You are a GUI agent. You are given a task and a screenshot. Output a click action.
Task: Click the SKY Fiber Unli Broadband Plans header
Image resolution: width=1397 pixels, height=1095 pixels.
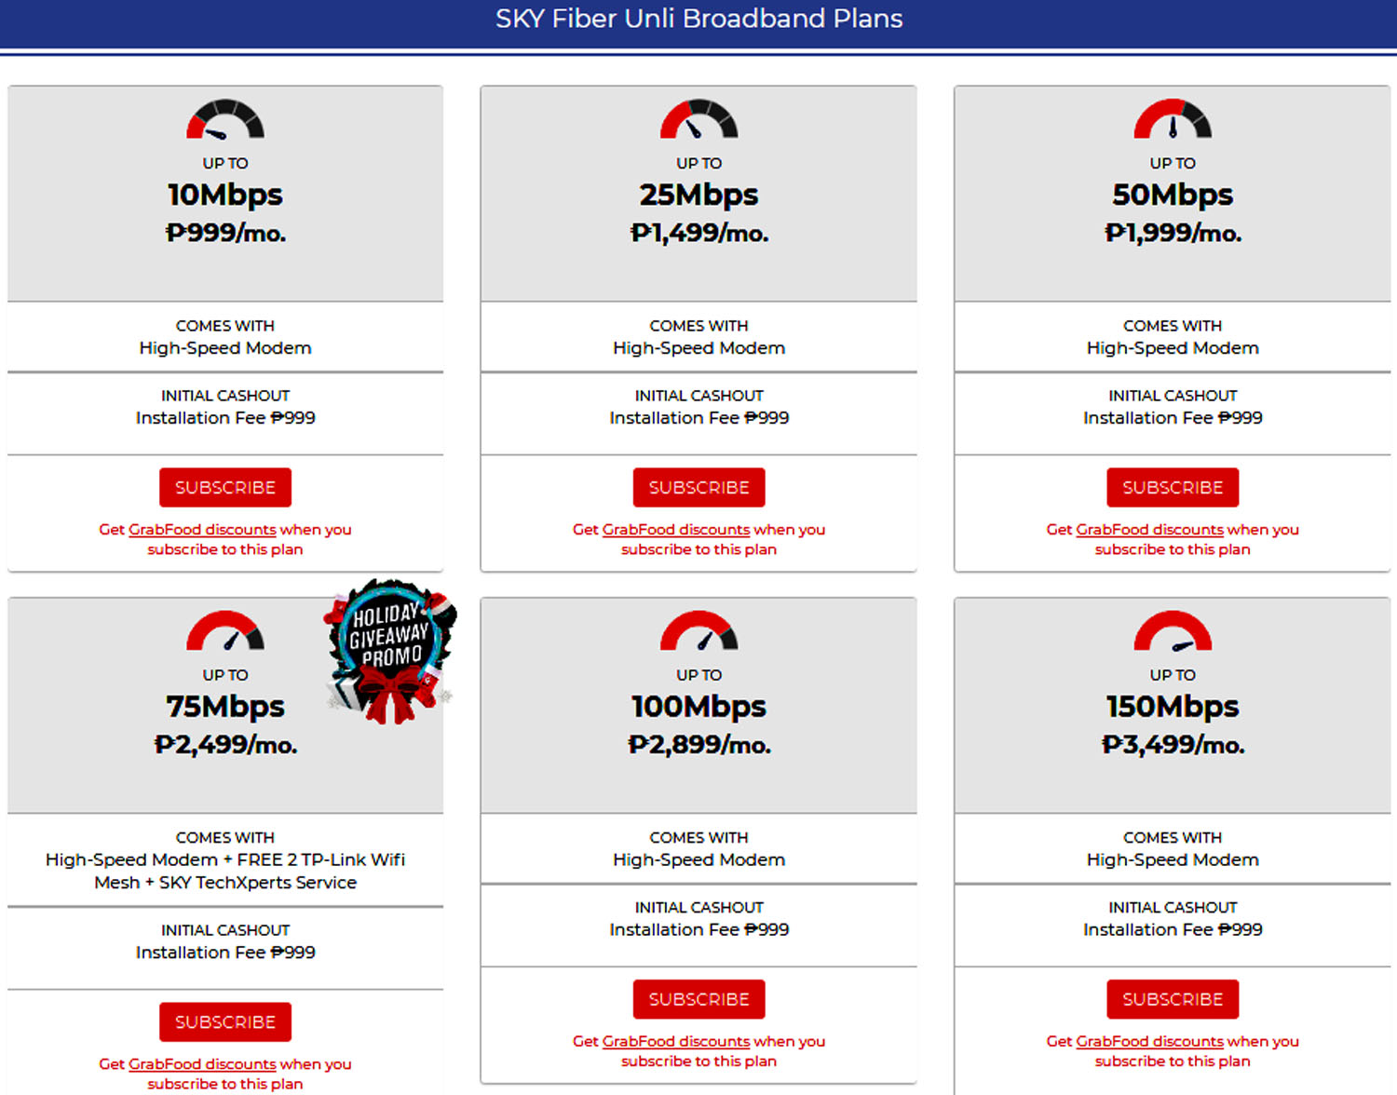pos(698,19)
